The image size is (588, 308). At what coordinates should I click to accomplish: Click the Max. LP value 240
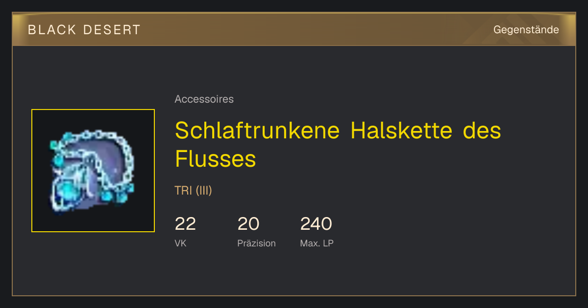coord(316,224)
